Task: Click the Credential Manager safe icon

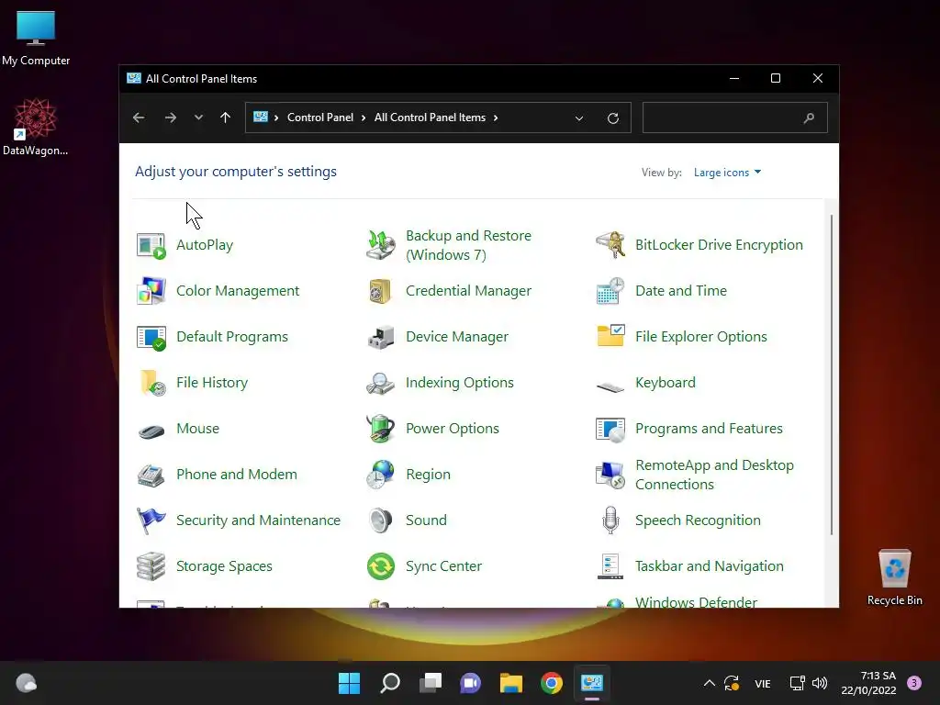Action: pos(381,291)
